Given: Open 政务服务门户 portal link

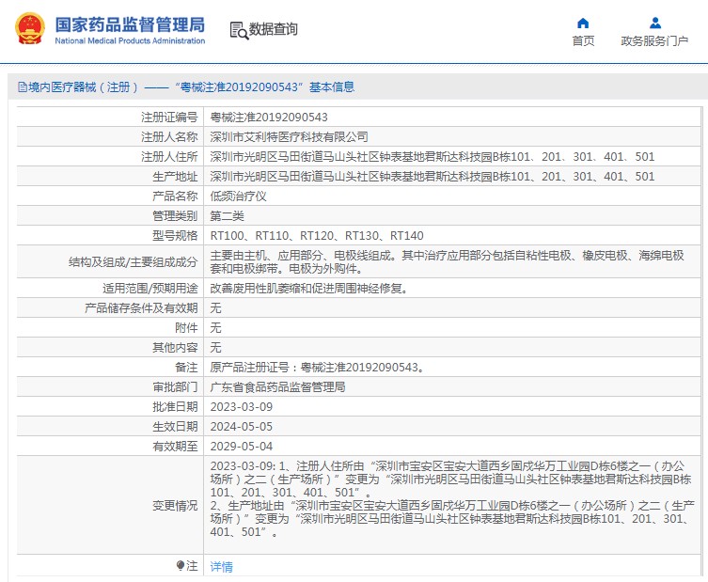Looking at the screenshot, I should [654, 40].
